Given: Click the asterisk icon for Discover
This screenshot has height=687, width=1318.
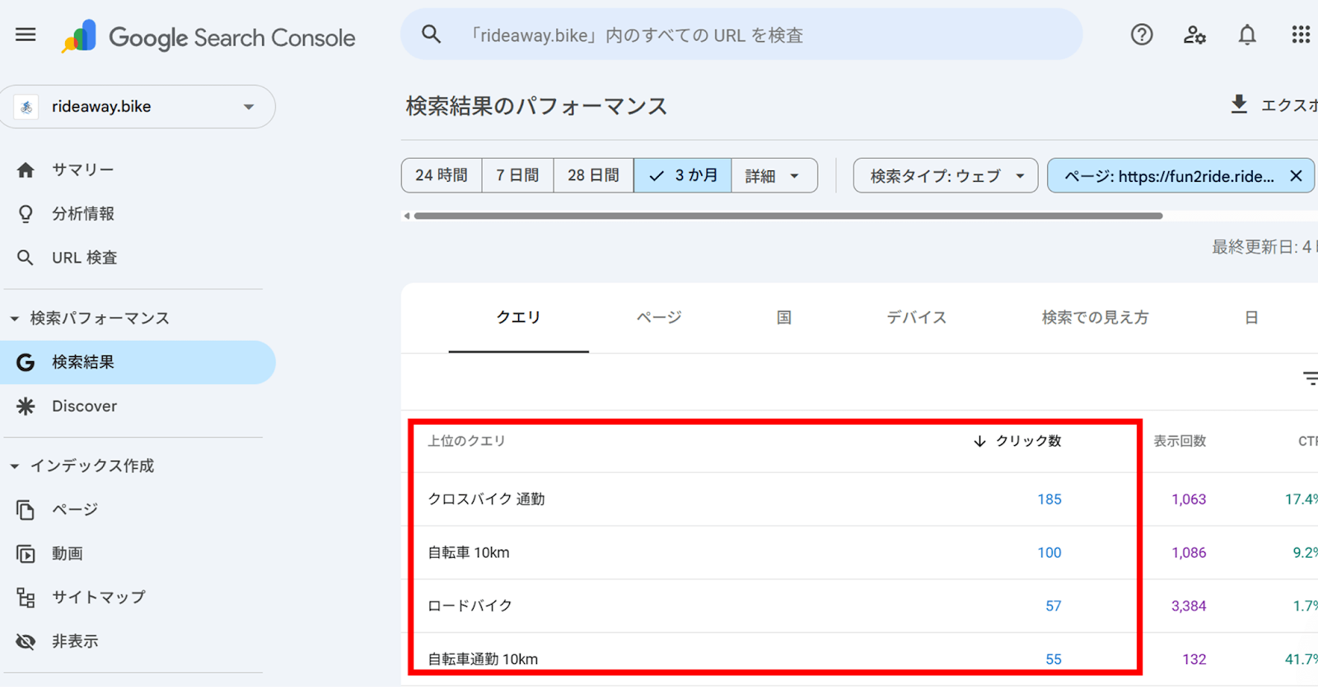Looking at the screenshot, I should (26, 406).
